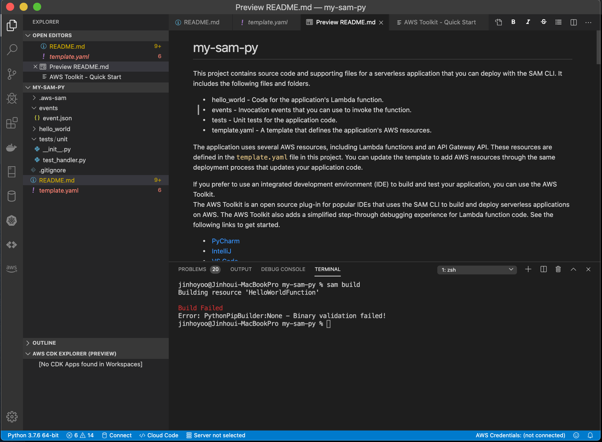
Task: Open the Debug Console panel tab
Action: coord(283,269)
